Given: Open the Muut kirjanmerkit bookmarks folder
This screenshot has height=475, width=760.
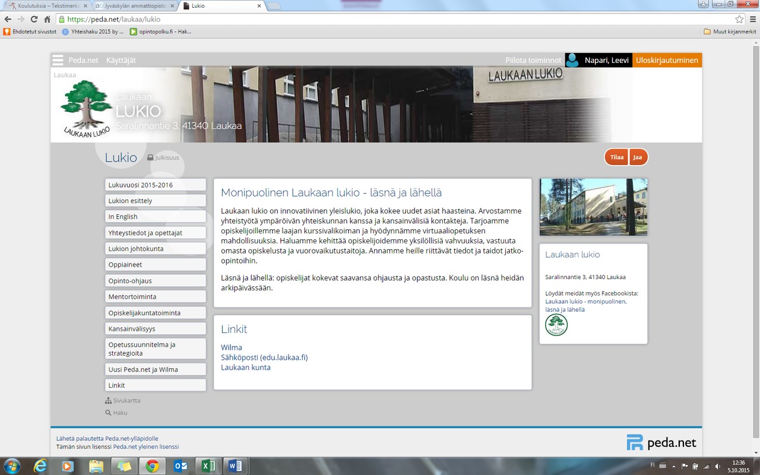Looking at the screenshot, I should [729, 31].
